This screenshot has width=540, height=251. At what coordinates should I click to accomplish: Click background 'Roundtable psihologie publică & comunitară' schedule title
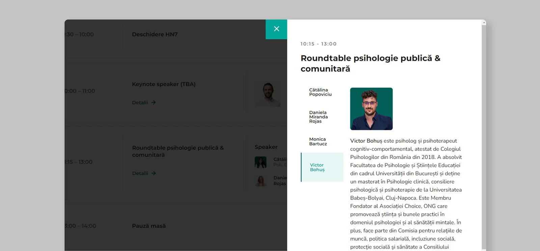pyautogui.click(x=178, y=151)
